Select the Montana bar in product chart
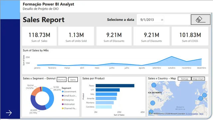Screen dimensions: 213x120 (105, 103)
